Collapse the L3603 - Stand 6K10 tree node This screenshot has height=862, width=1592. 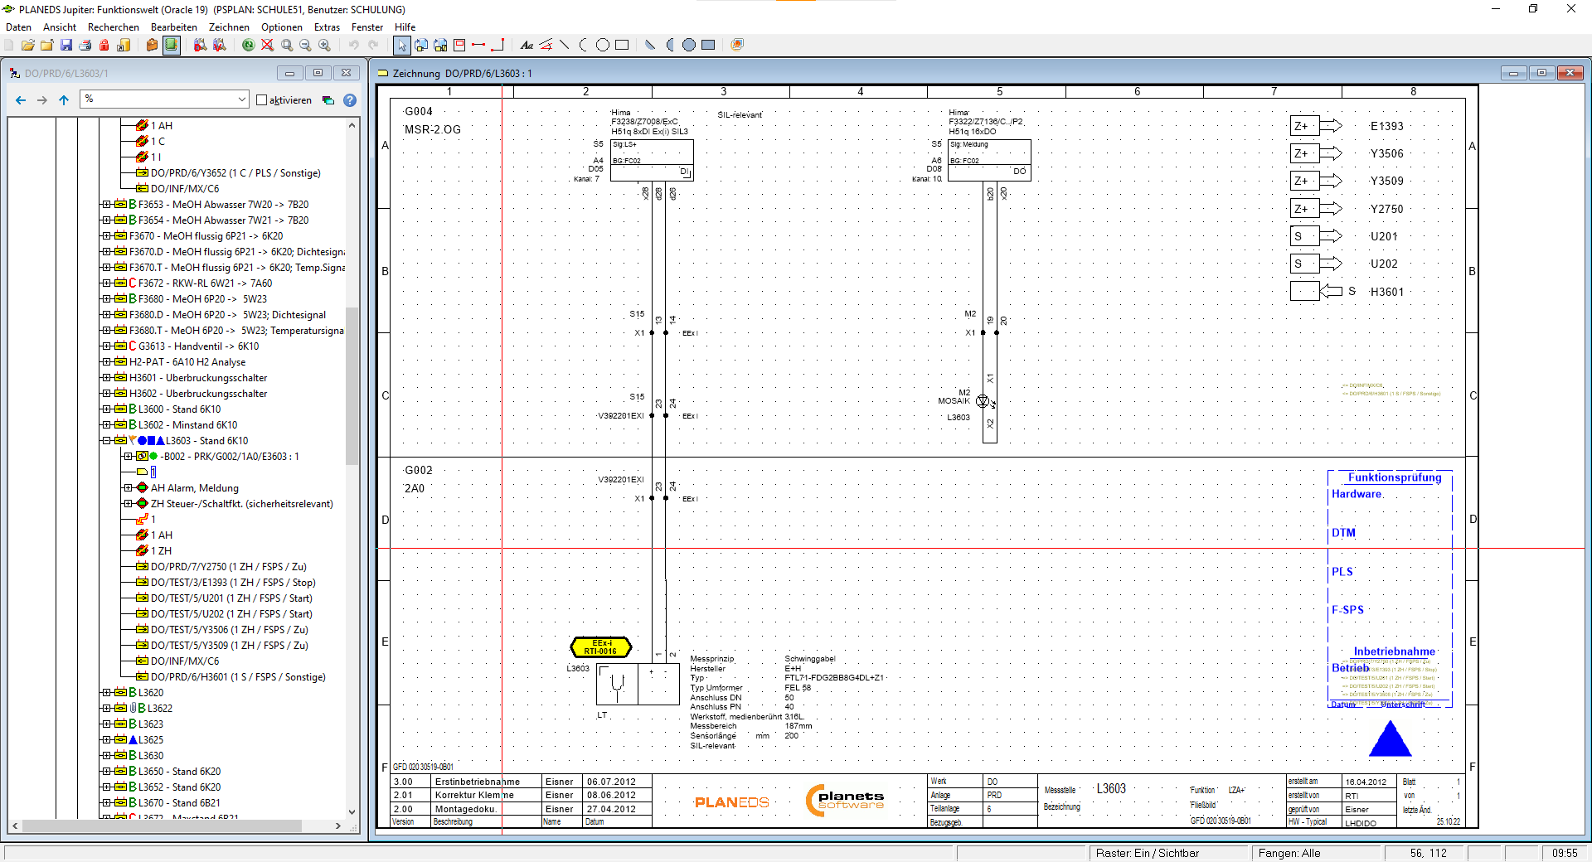point(106,441)
